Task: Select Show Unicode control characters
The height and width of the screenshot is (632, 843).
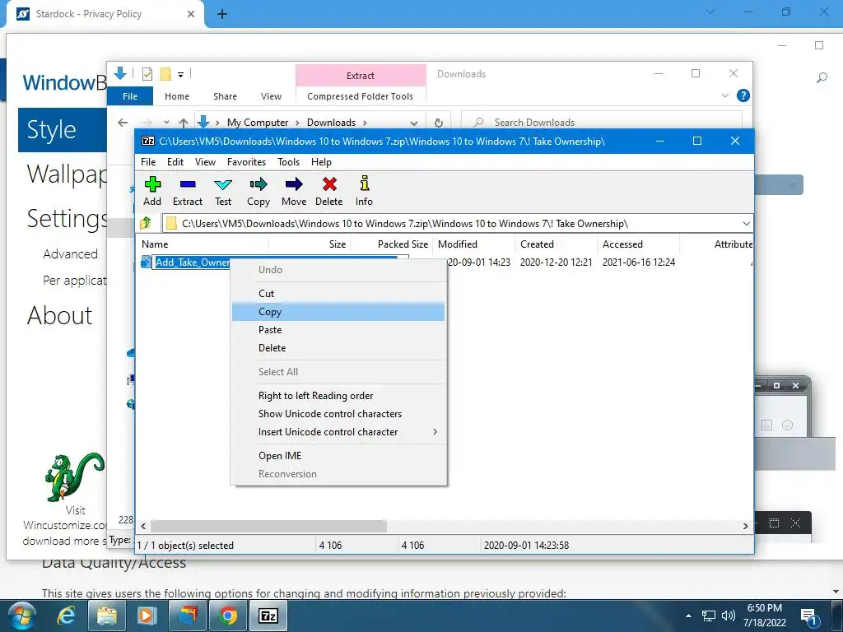Action: pyautogui.click(x=338, y=414)
